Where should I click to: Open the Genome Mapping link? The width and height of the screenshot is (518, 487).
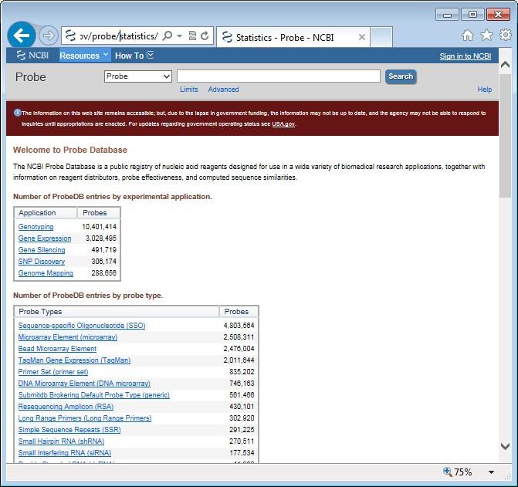46,273
